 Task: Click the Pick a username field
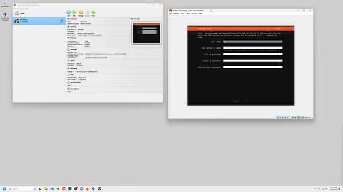[x=253, y=54]
